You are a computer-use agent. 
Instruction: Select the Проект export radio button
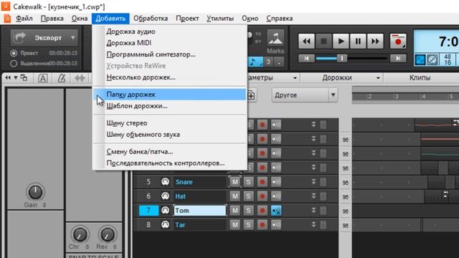[14, 53]
